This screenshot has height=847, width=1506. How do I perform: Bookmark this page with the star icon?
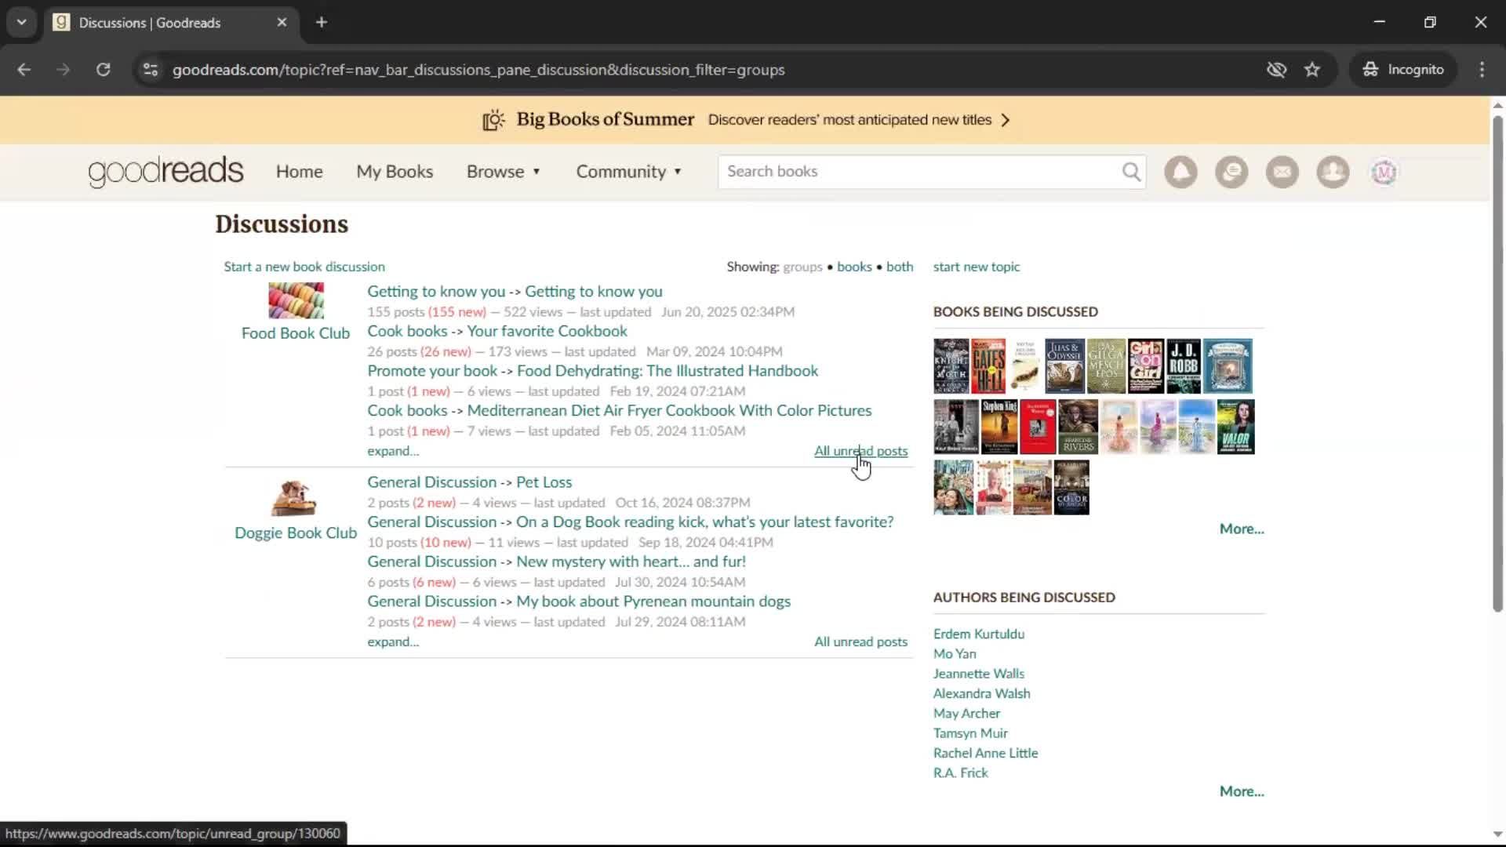[1312, 70]
